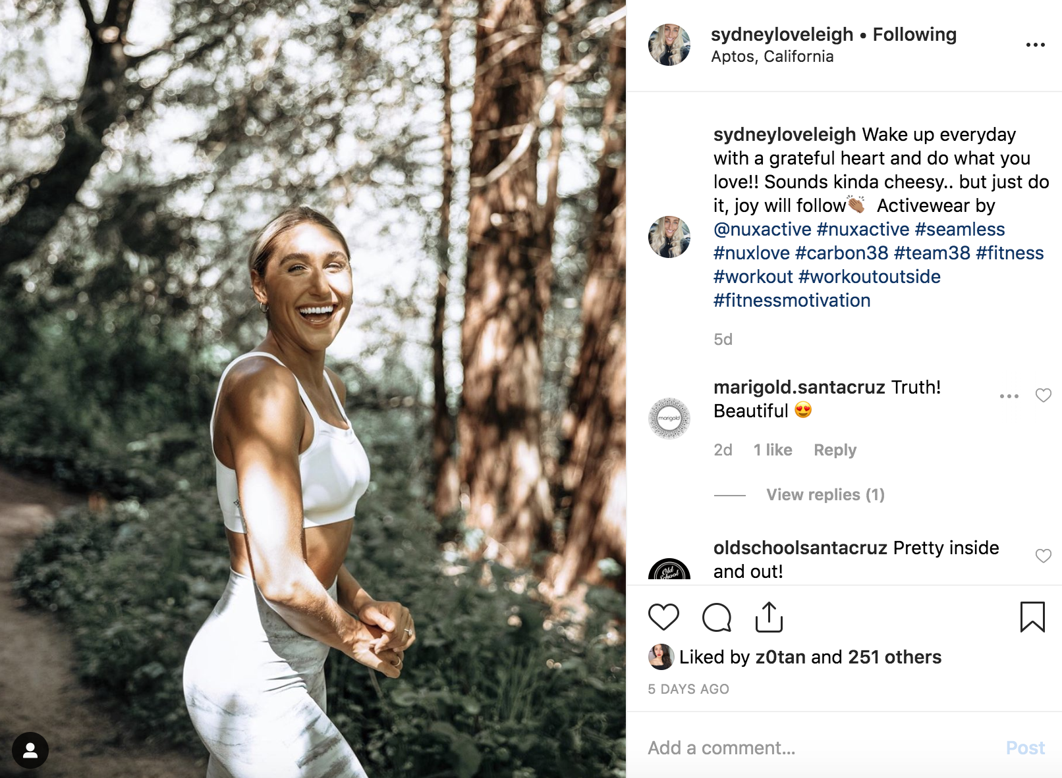Open sydneyloveleigh header profile picture
1062x778 pixels.
click(669, 45)
